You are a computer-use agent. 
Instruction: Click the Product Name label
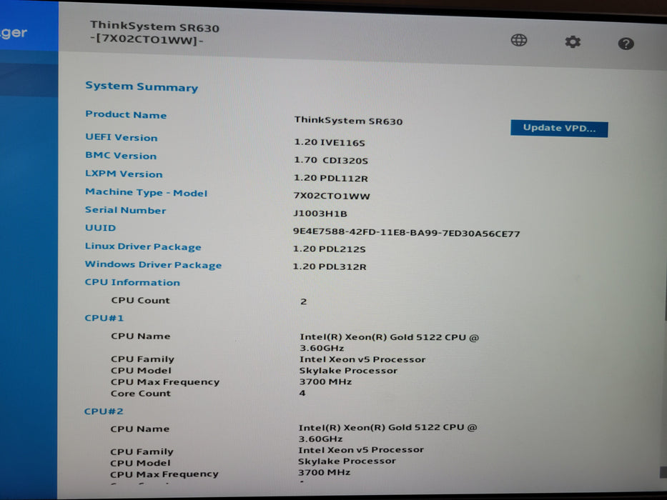click(x=126, y=115)
